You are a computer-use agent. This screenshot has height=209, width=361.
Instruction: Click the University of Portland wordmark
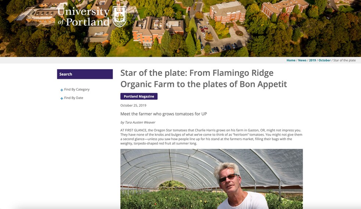[x=84, y=16]
